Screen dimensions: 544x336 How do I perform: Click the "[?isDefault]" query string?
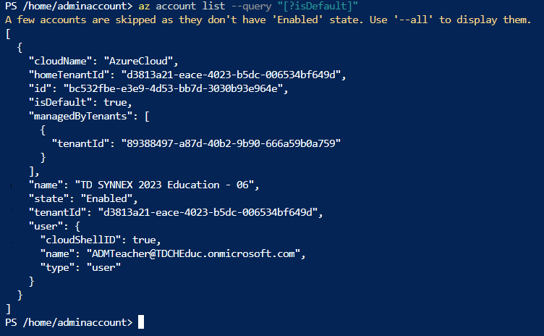[318, 7]
